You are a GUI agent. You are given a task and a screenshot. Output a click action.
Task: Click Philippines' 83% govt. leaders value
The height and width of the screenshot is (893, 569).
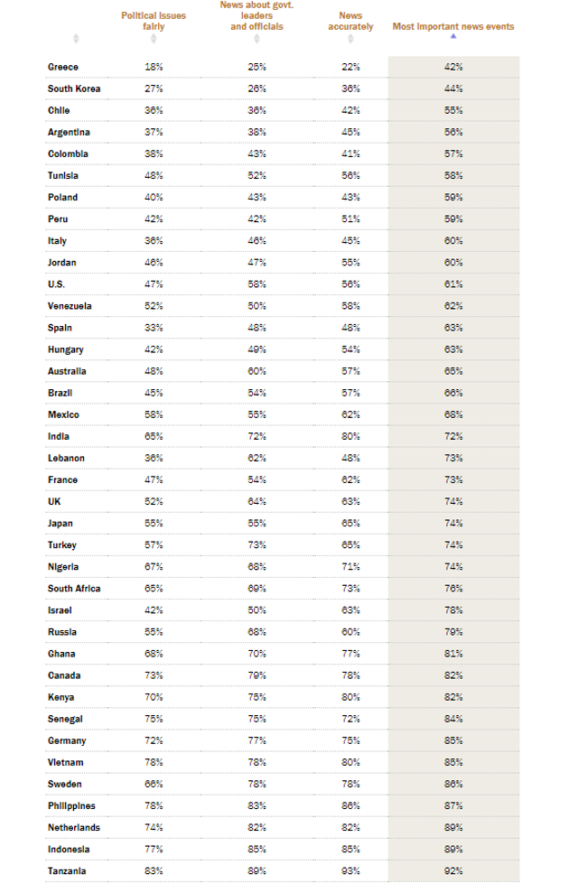(x=257, y=805)
